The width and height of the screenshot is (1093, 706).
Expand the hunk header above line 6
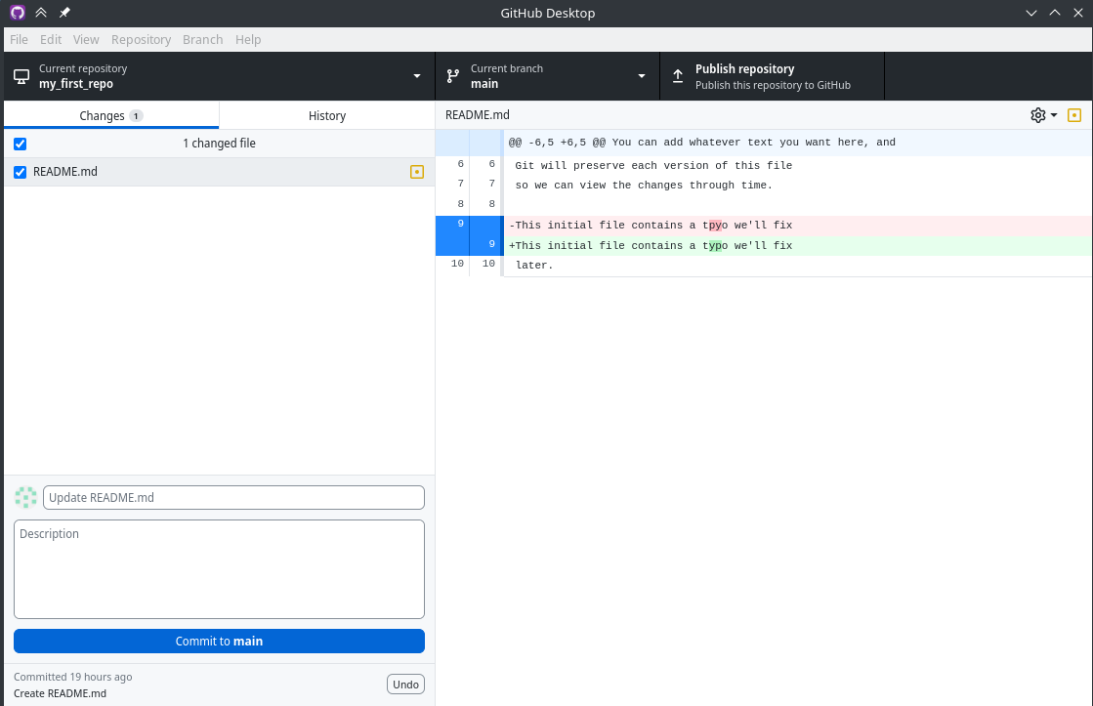coord(469,143)
